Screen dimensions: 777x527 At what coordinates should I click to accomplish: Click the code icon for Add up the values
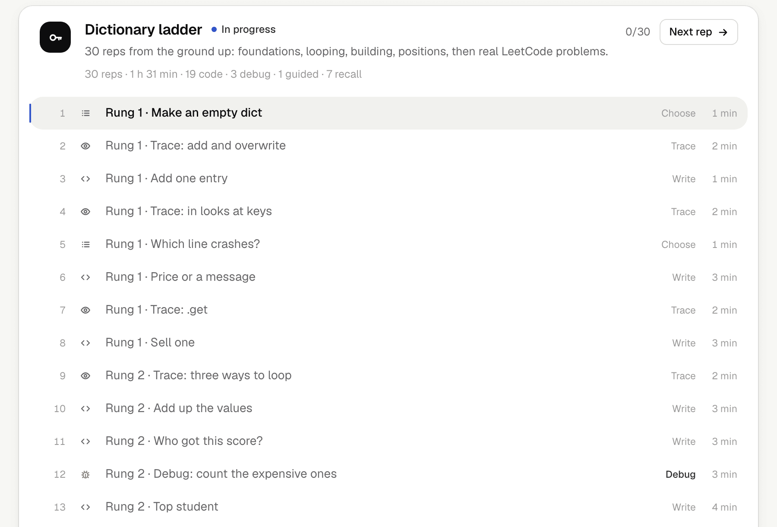pyautogui.click(x=86, y=409)
